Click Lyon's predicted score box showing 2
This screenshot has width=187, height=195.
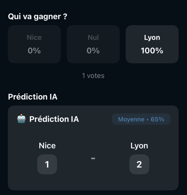[x=139, y=164]
